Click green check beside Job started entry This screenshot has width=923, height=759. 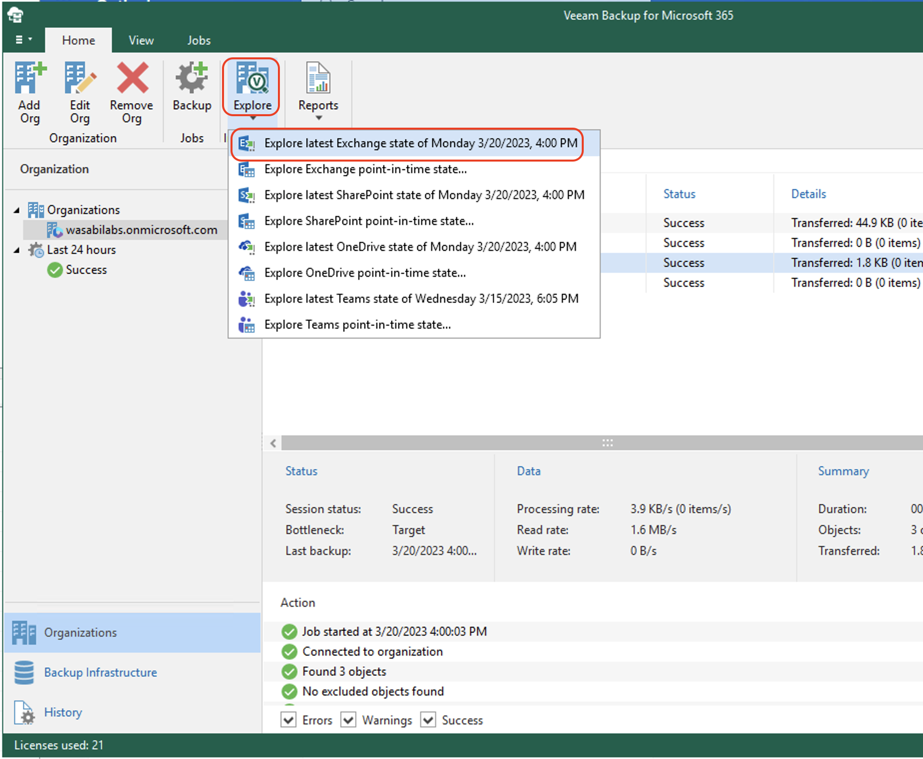(x=289, y=632)
